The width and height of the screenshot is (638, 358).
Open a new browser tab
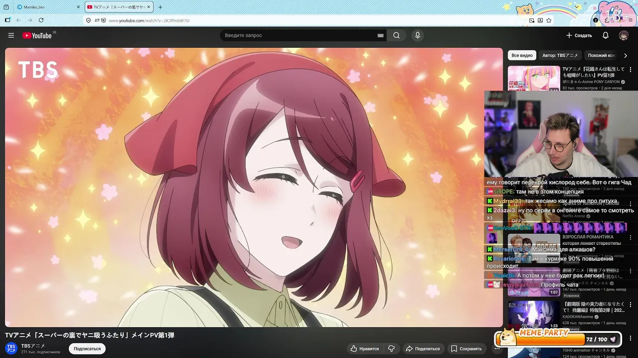pyautogui.click(x=160, y=7)
